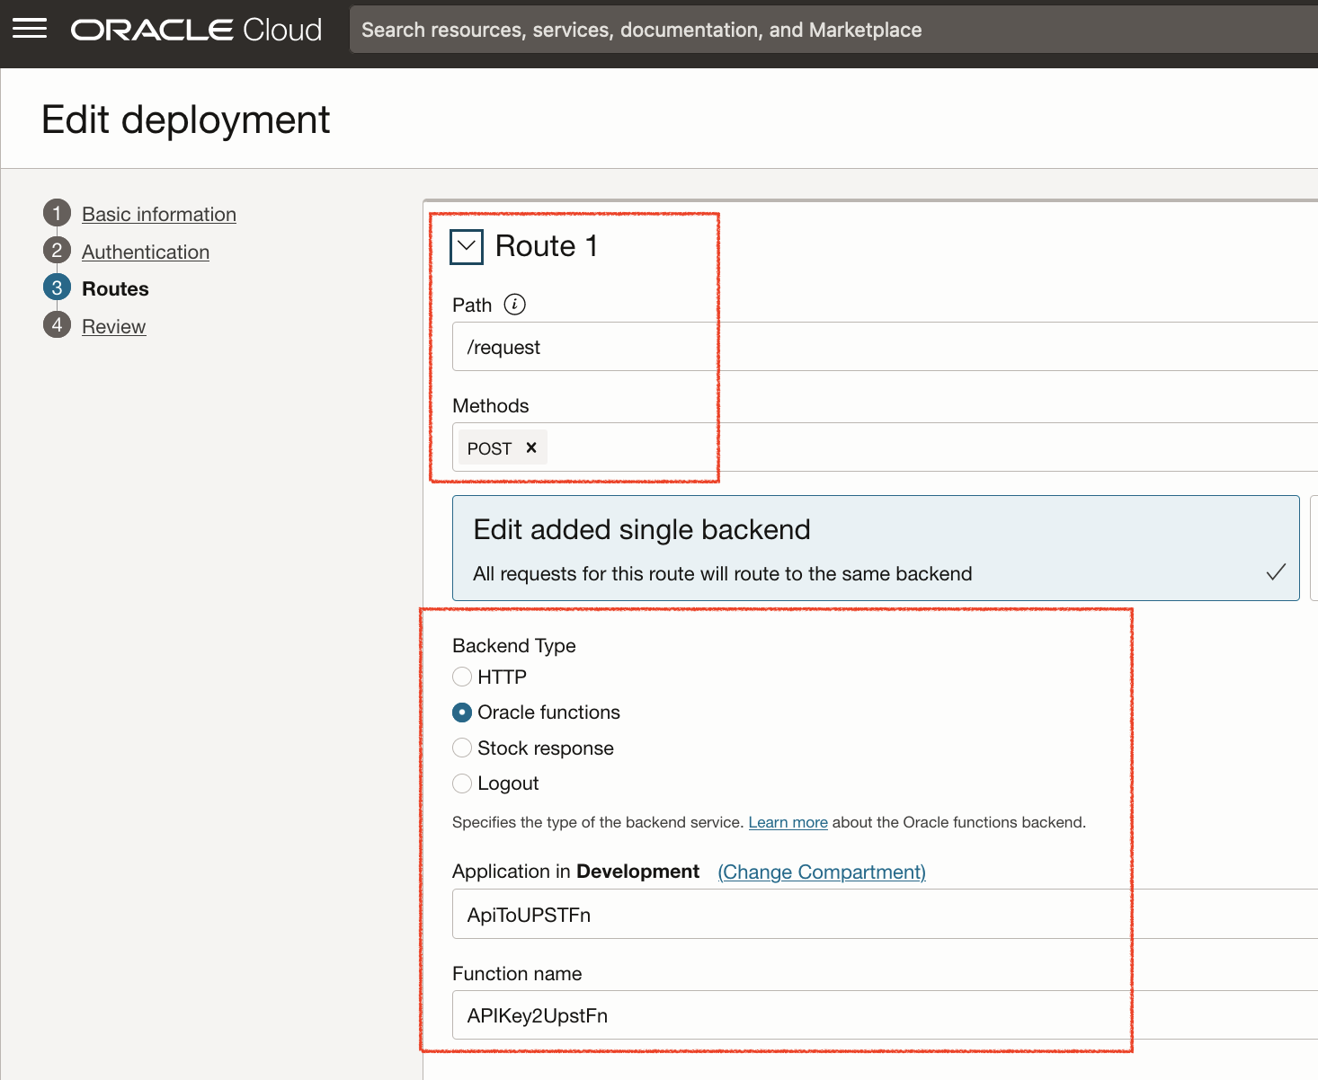Collapse the Route 1 section

tap(467, 246)
